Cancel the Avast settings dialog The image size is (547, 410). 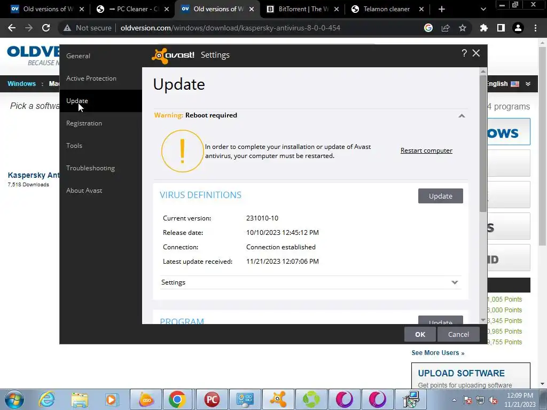[458, 334]
